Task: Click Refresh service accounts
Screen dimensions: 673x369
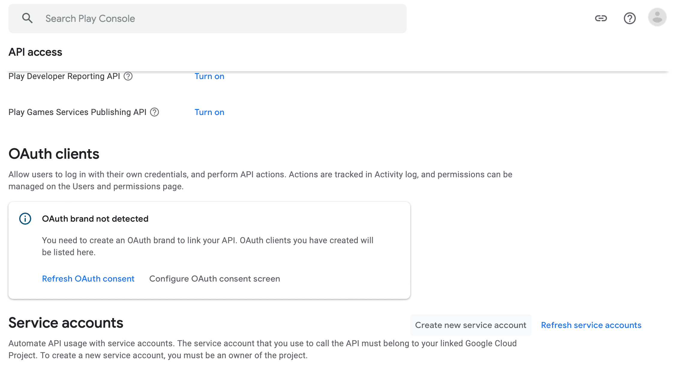Action: click(x=591, y=325)
